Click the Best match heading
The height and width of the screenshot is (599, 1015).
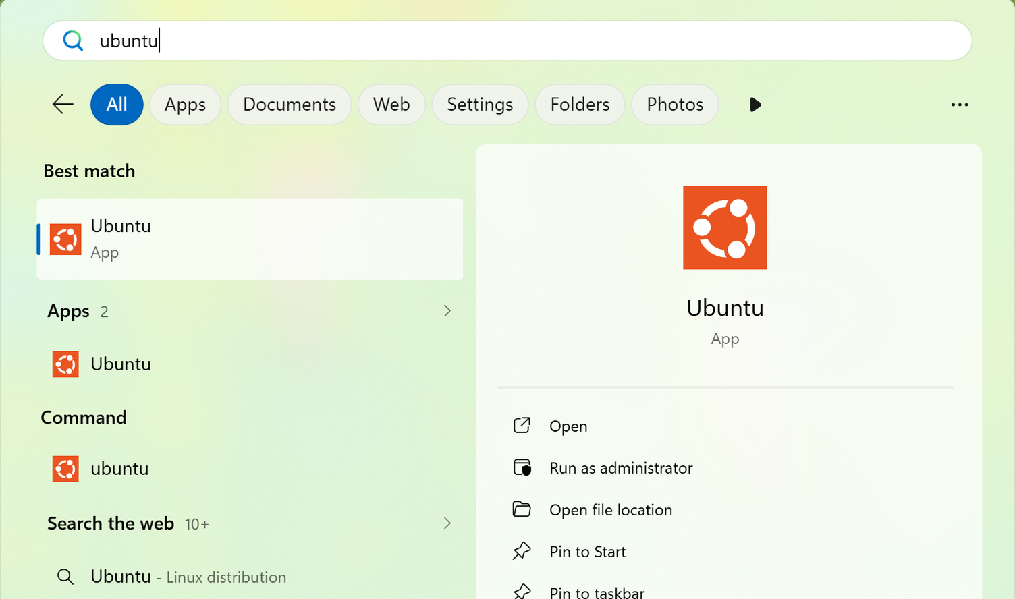[89, 171]
